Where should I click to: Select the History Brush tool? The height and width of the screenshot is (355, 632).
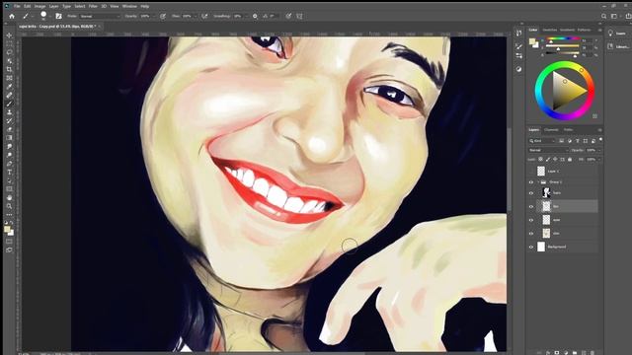(9, 120)
